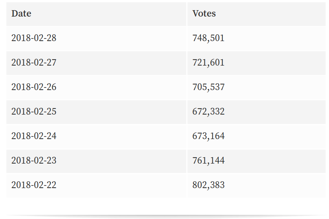Click the Date column header
Viewport: 329px width, 219px height.
[21, 14]
